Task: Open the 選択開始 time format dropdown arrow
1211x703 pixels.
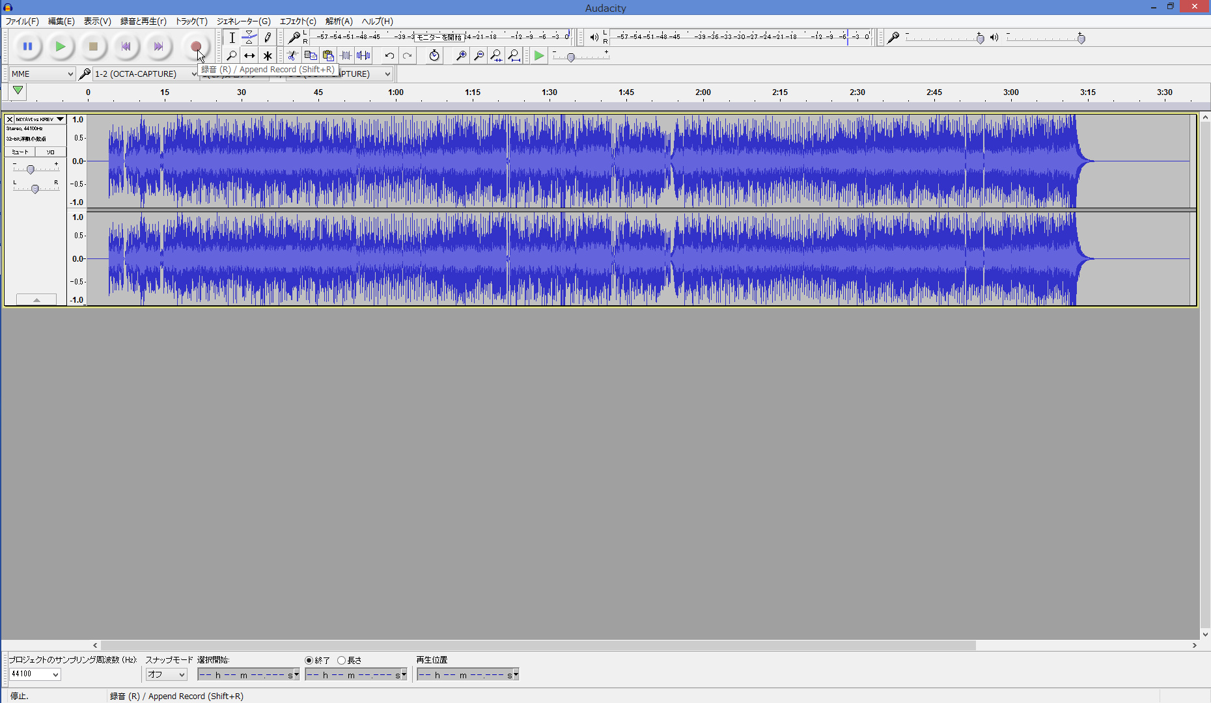Action: click(296, 674)
